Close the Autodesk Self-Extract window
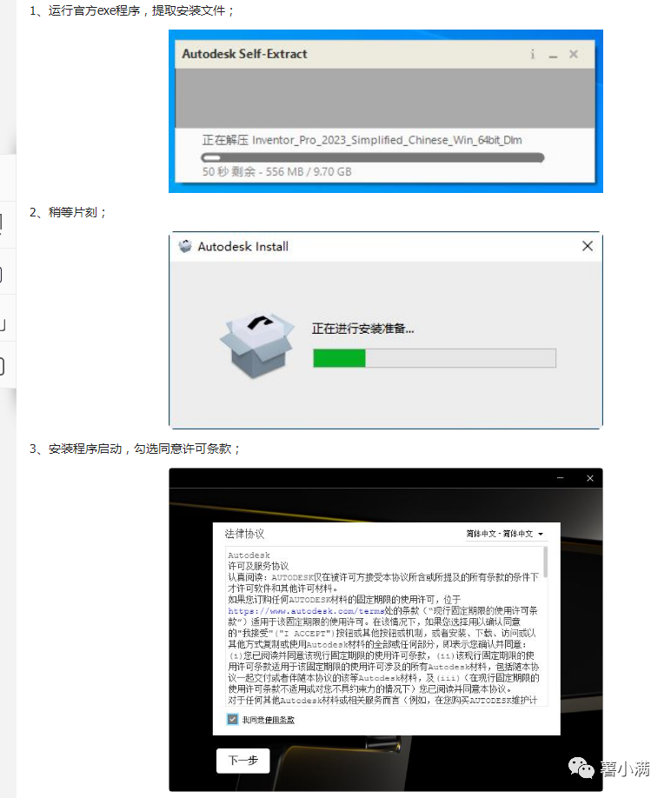 [574, 54]
